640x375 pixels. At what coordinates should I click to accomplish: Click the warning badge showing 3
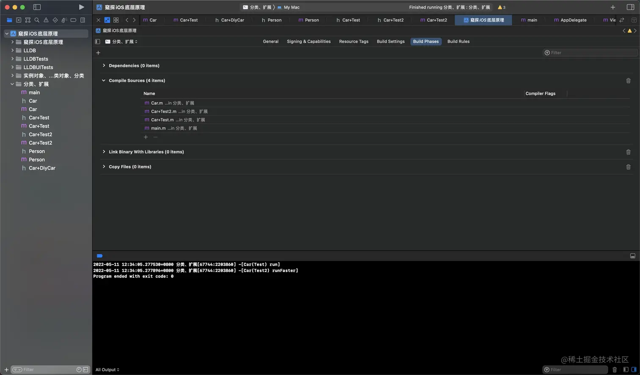pyautogui.click(x=502, y=7)
